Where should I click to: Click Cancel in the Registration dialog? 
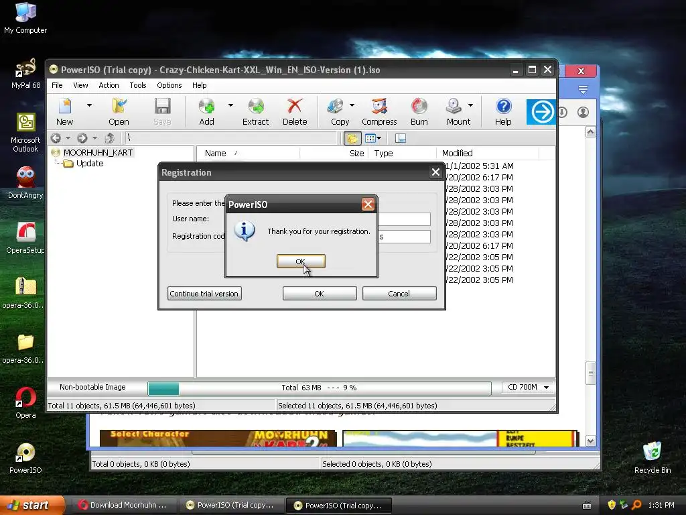click(x=399, y=294)
